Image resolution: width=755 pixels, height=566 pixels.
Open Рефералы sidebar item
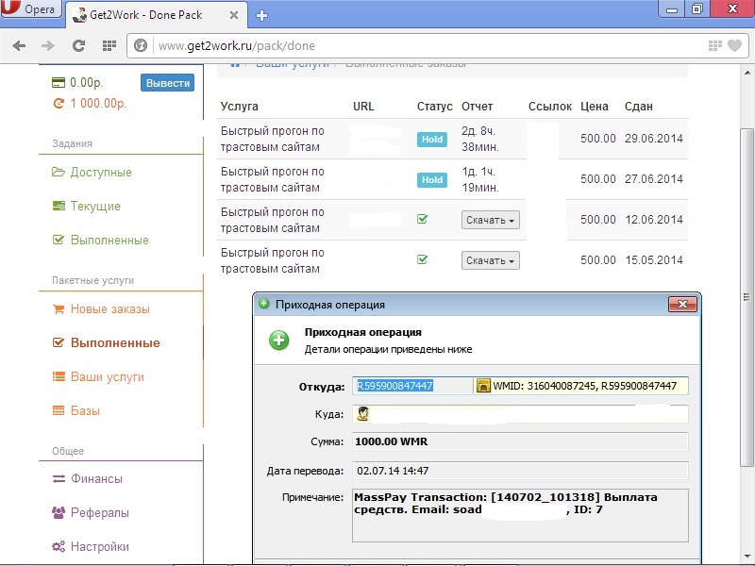coord(100,512)
